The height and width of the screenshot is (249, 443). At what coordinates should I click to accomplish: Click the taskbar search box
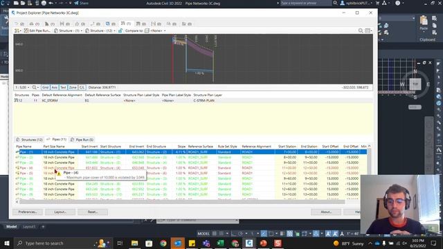point(63,243)
